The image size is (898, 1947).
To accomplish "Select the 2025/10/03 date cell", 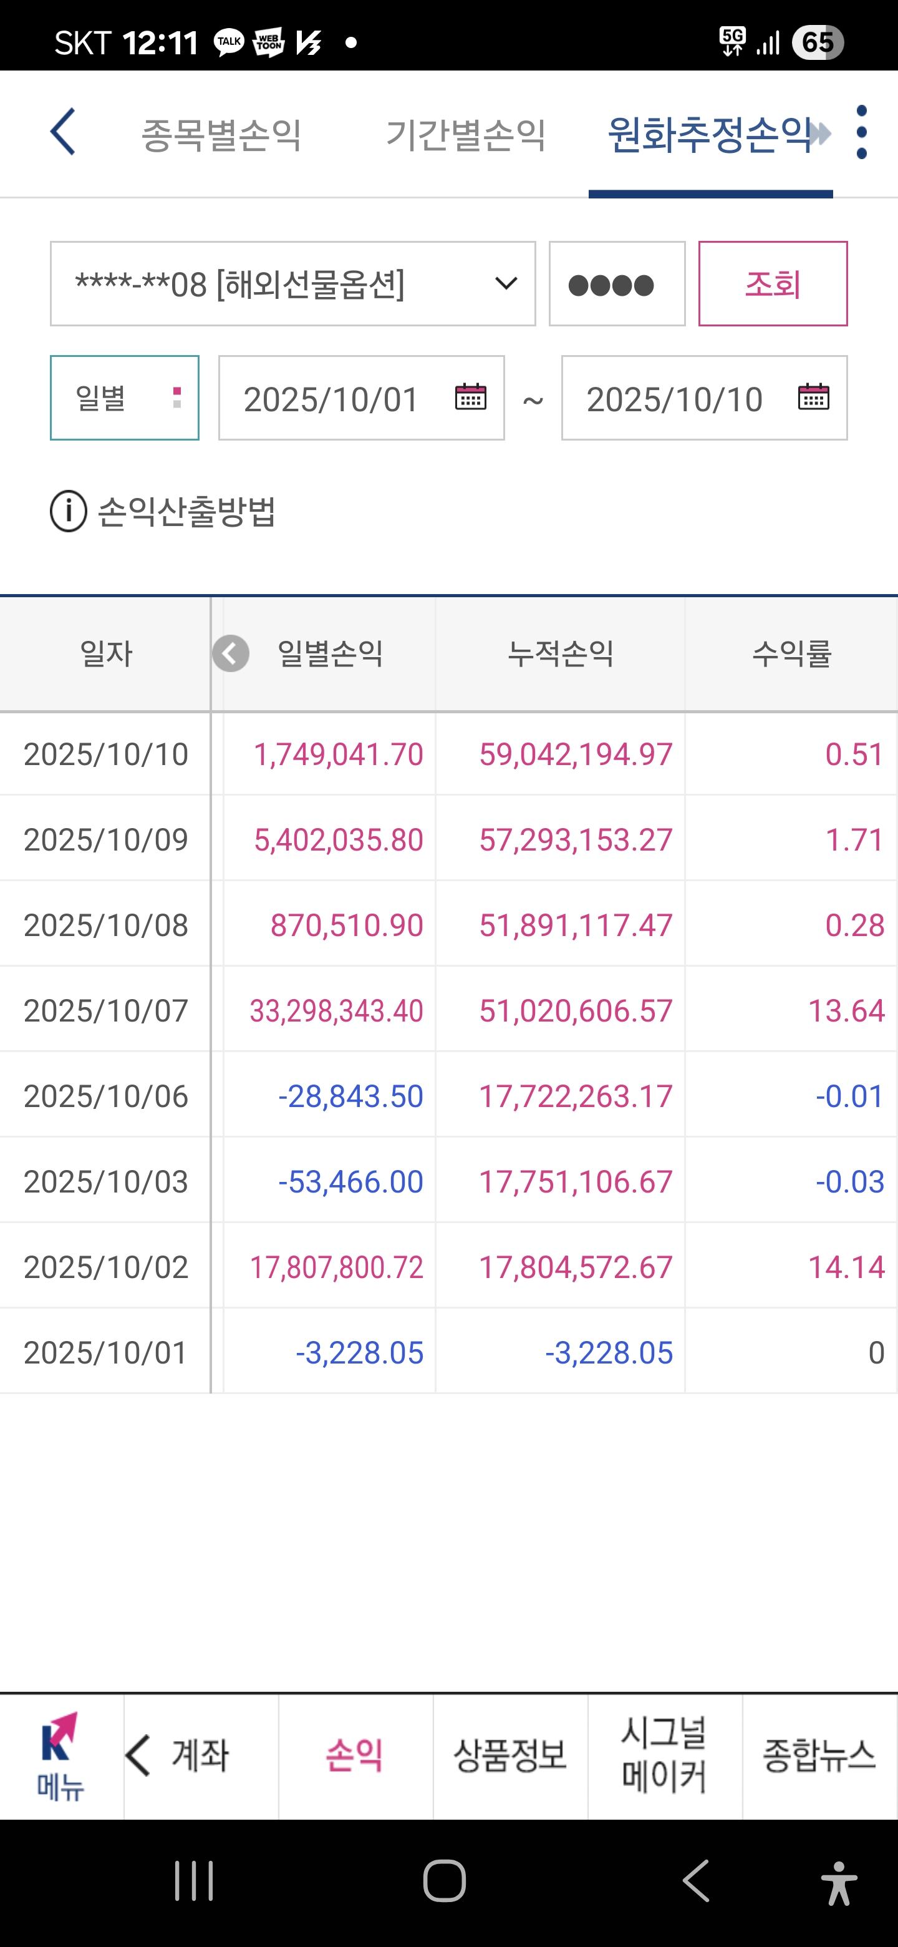I will click(x=106, y=1181).
